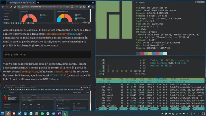The image size is (206, 116).
Task: Click the Custom 1 (IPv4) highlighted text
Action: (63, 71)
